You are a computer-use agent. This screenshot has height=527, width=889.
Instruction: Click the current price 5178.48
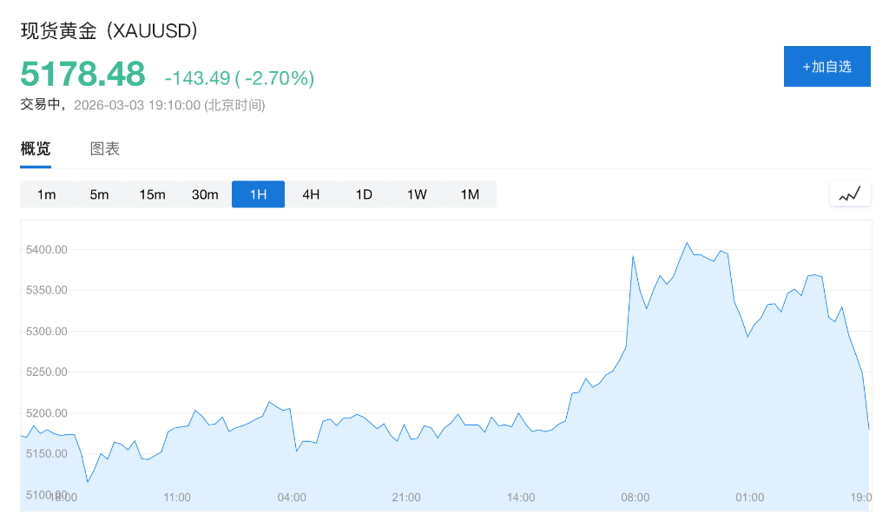point(83,75)
